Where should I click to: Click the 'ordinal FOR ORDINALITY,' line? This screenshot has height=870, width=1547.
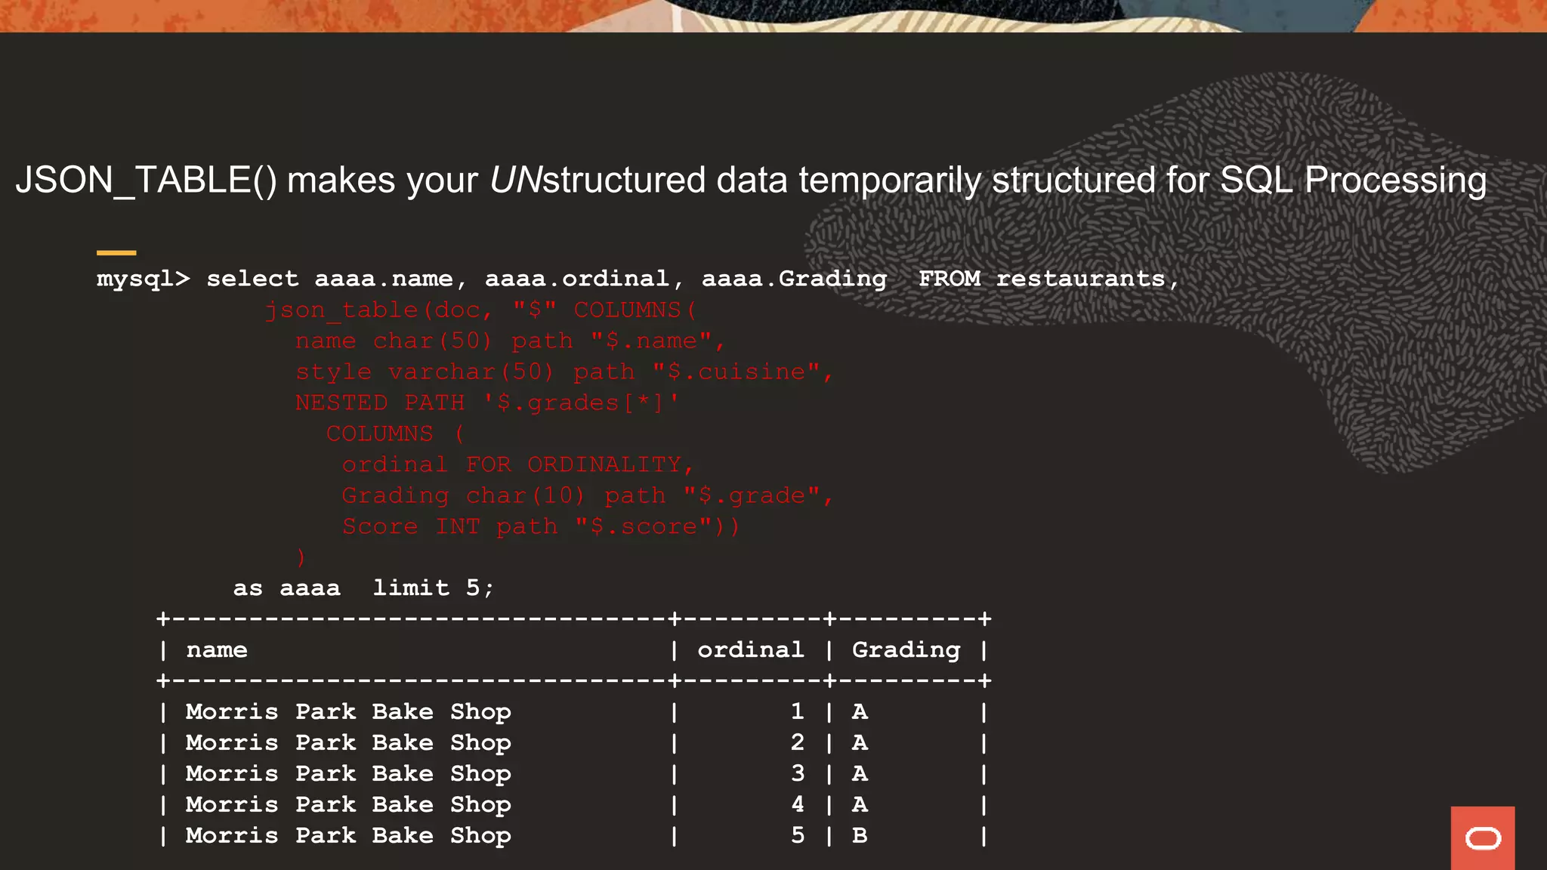point(518,464)
